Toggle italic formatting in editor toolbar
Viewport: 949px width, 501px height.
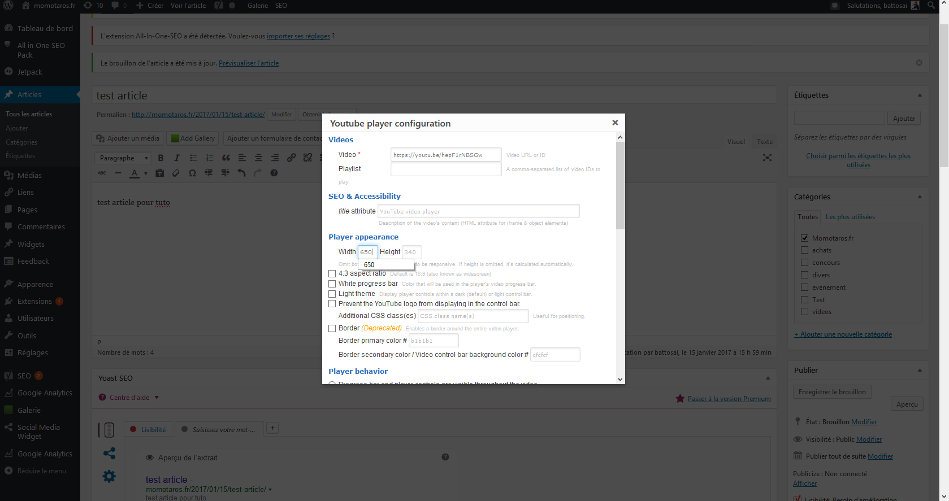[177, 158]
